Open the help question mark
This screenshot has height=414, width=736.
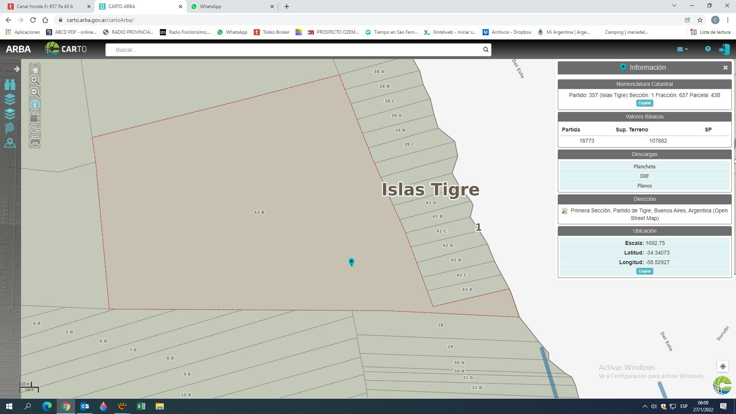pos(708,49)
